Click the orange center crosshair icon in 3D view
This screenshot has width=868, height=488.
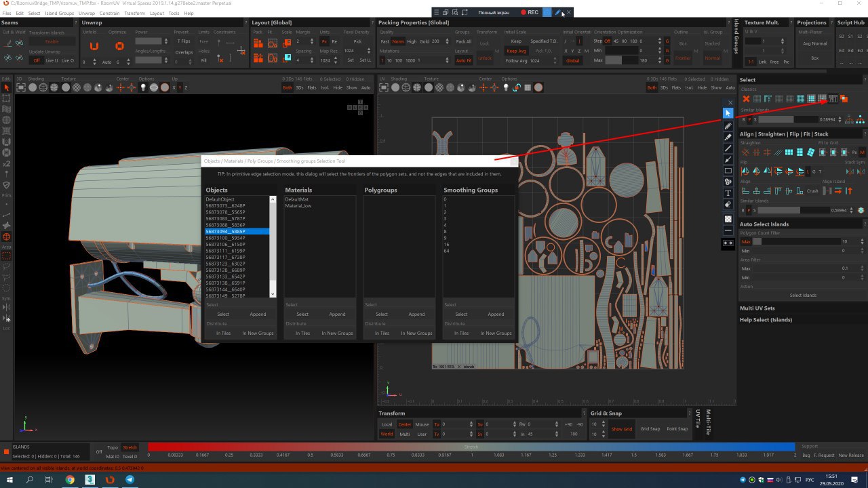coord(121,87)
